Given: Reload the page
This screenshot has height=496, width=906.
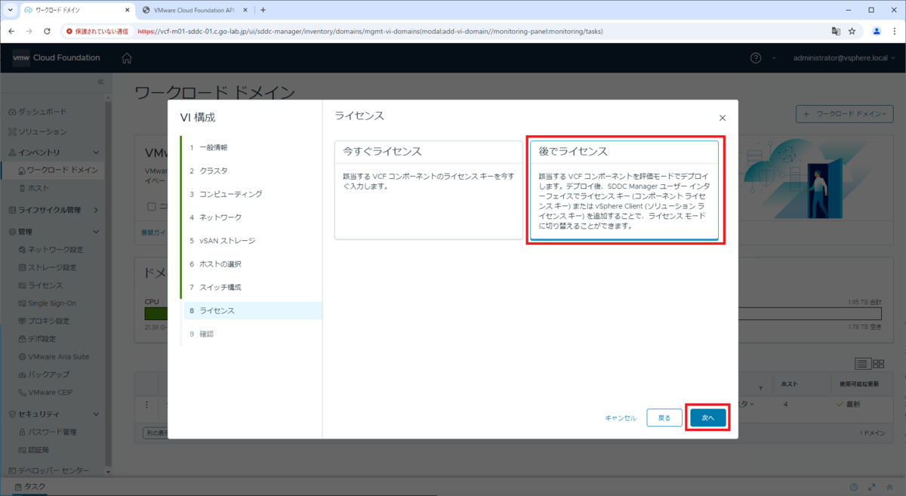Looking at the screenshot, I should click(x=48, y=32).
